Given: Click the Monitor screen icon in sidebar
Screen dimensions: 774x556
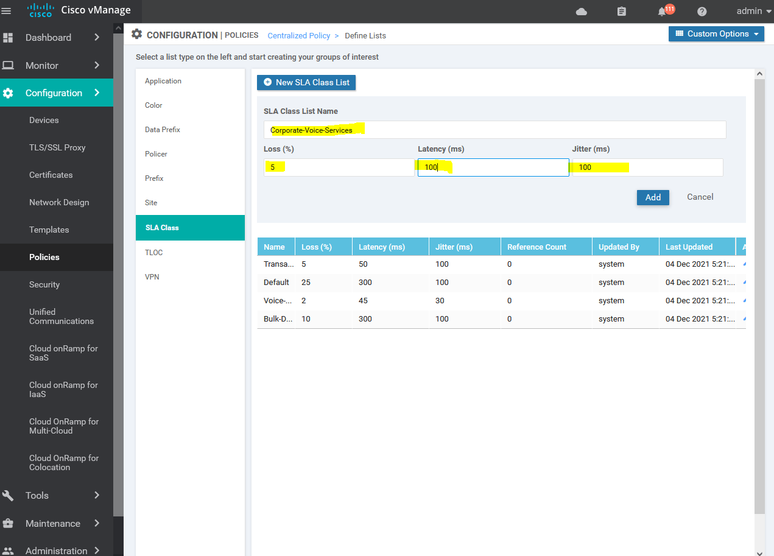Looking at the screenshot, I should coord(8,65).
